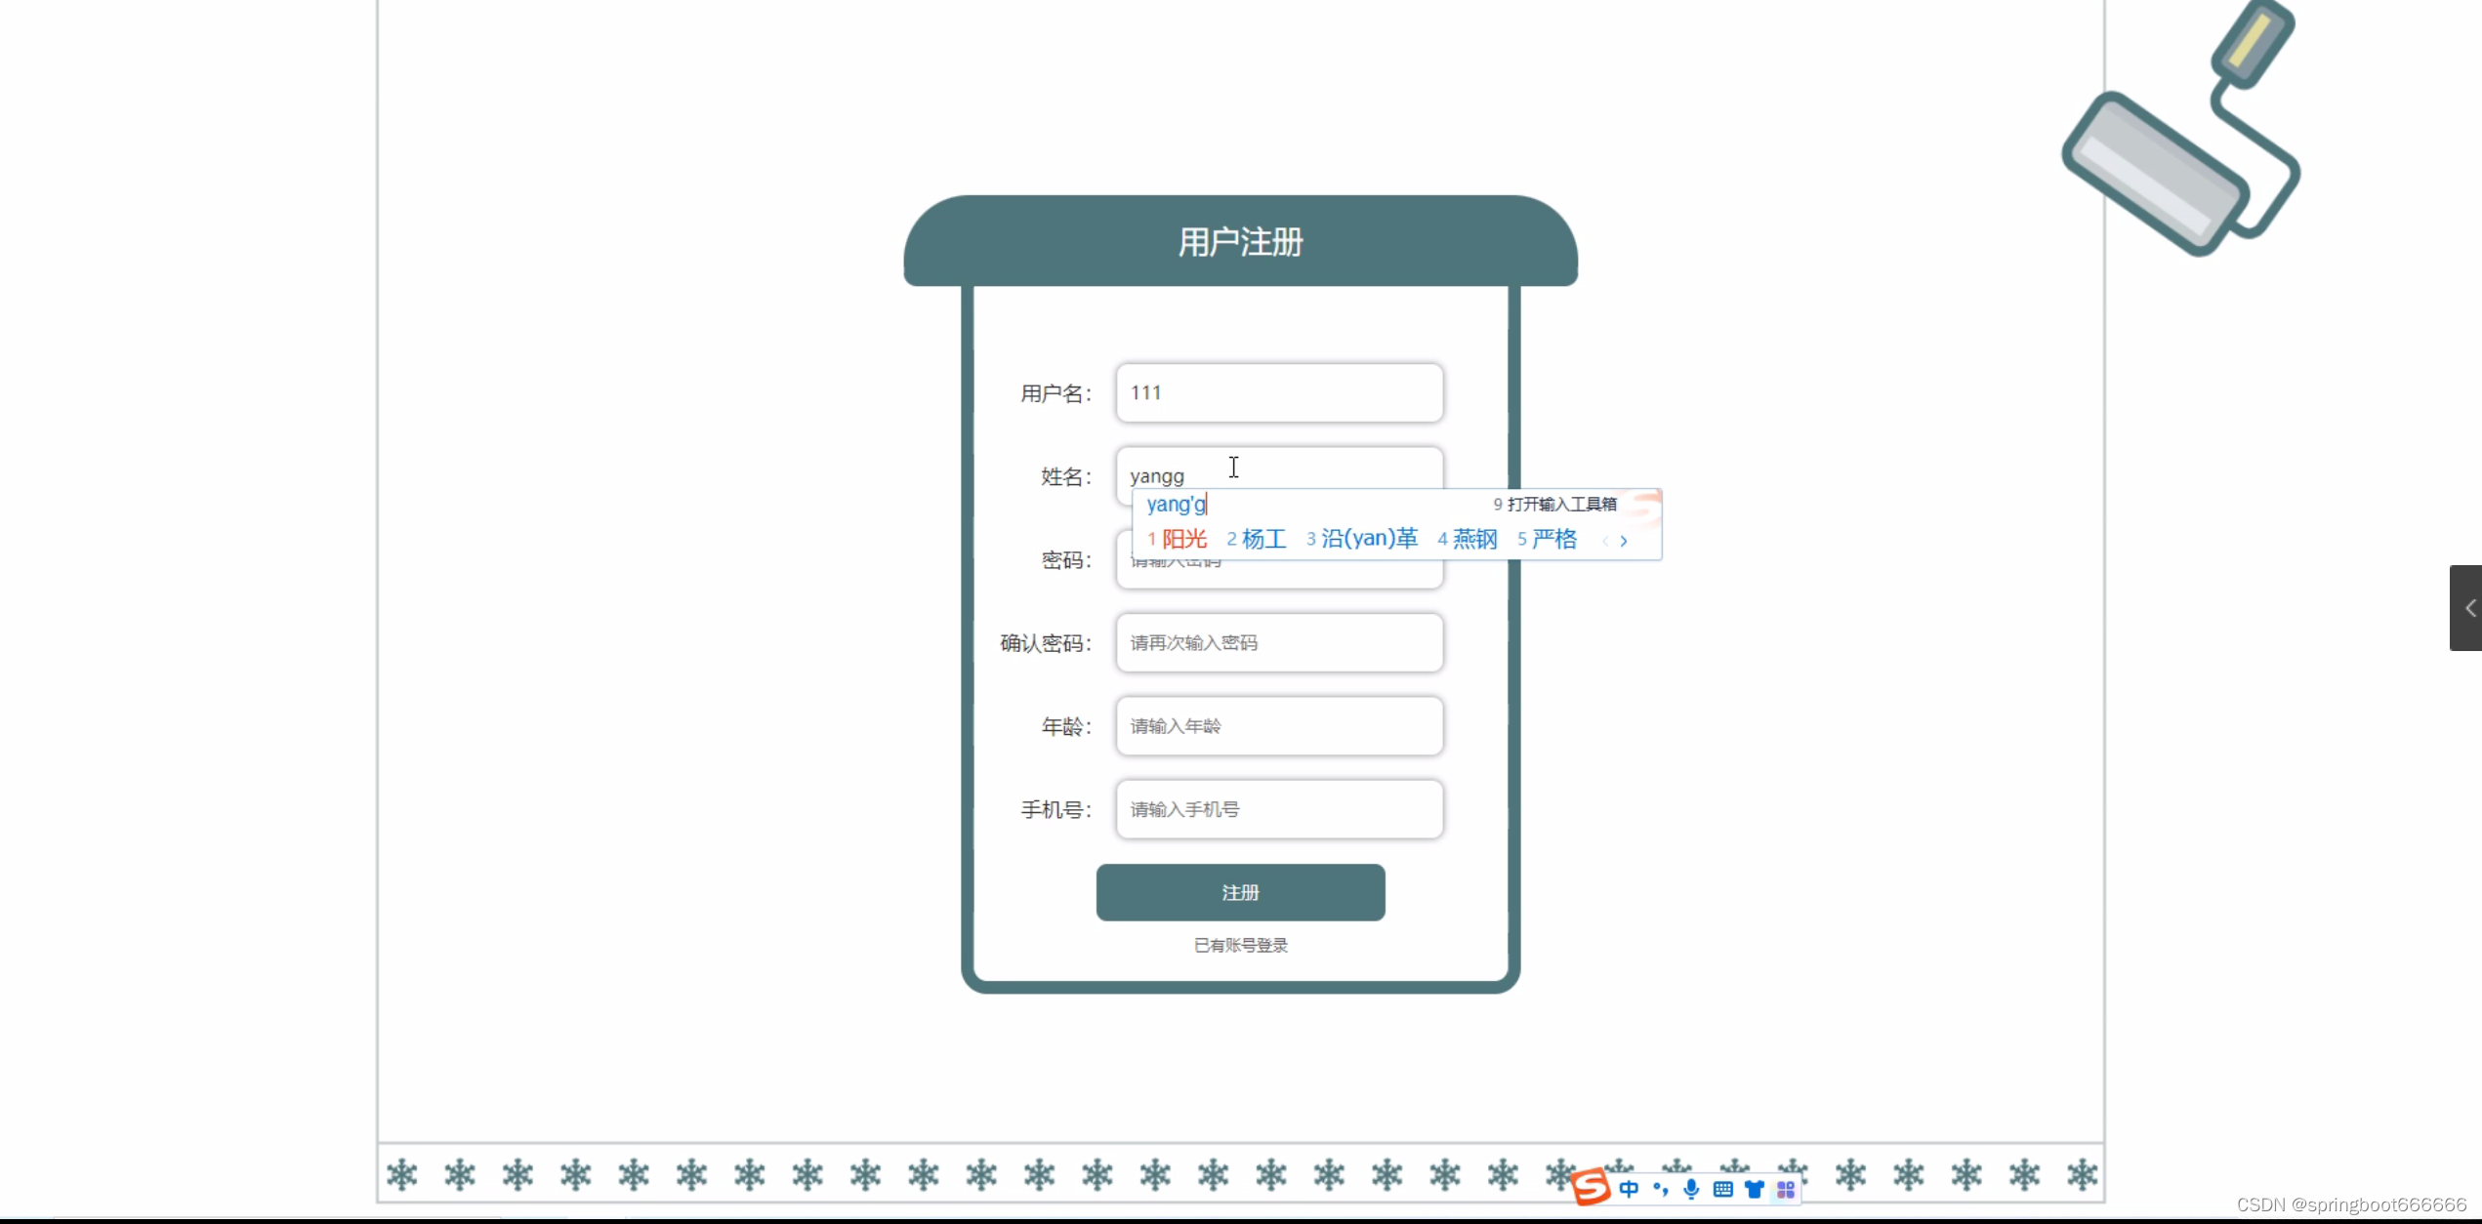Toggle the punctuation mode icon

tap(1660, 1189)
